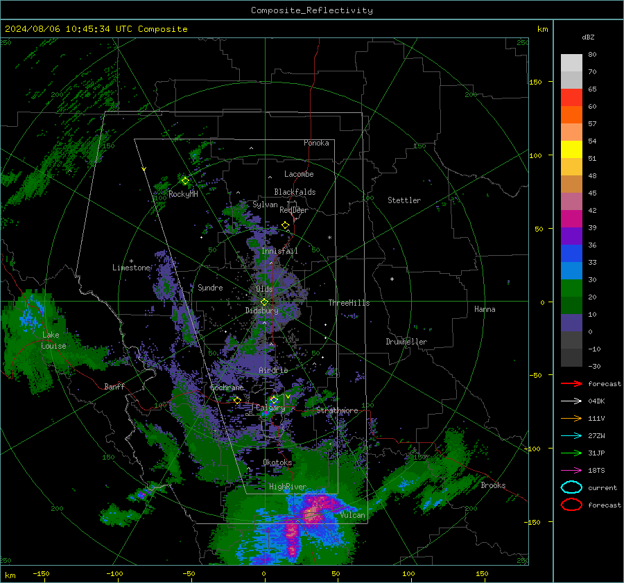
Task: Click the Vulcan label
Action: coord(352,515)
